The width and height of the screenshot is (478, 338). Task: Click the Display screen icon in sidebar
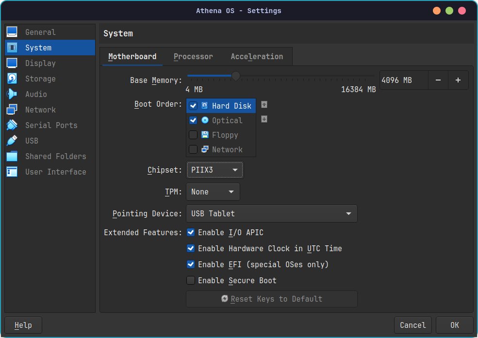point(12,63)
